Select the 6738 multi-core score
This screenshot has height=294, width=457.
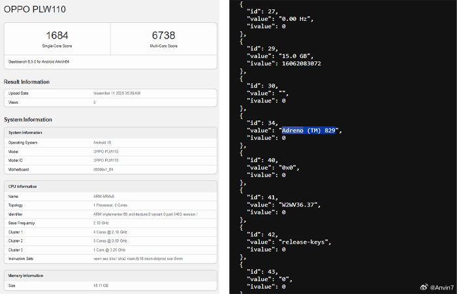[164, 35]
